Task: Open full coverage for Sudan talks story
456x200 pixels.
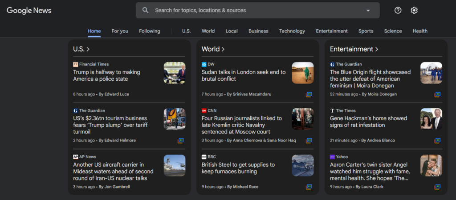Action: coord(309,94)
